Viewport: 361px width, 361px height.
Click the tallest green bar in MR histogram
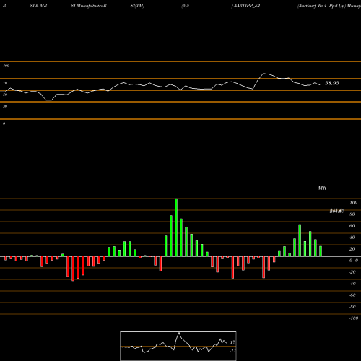176,227
